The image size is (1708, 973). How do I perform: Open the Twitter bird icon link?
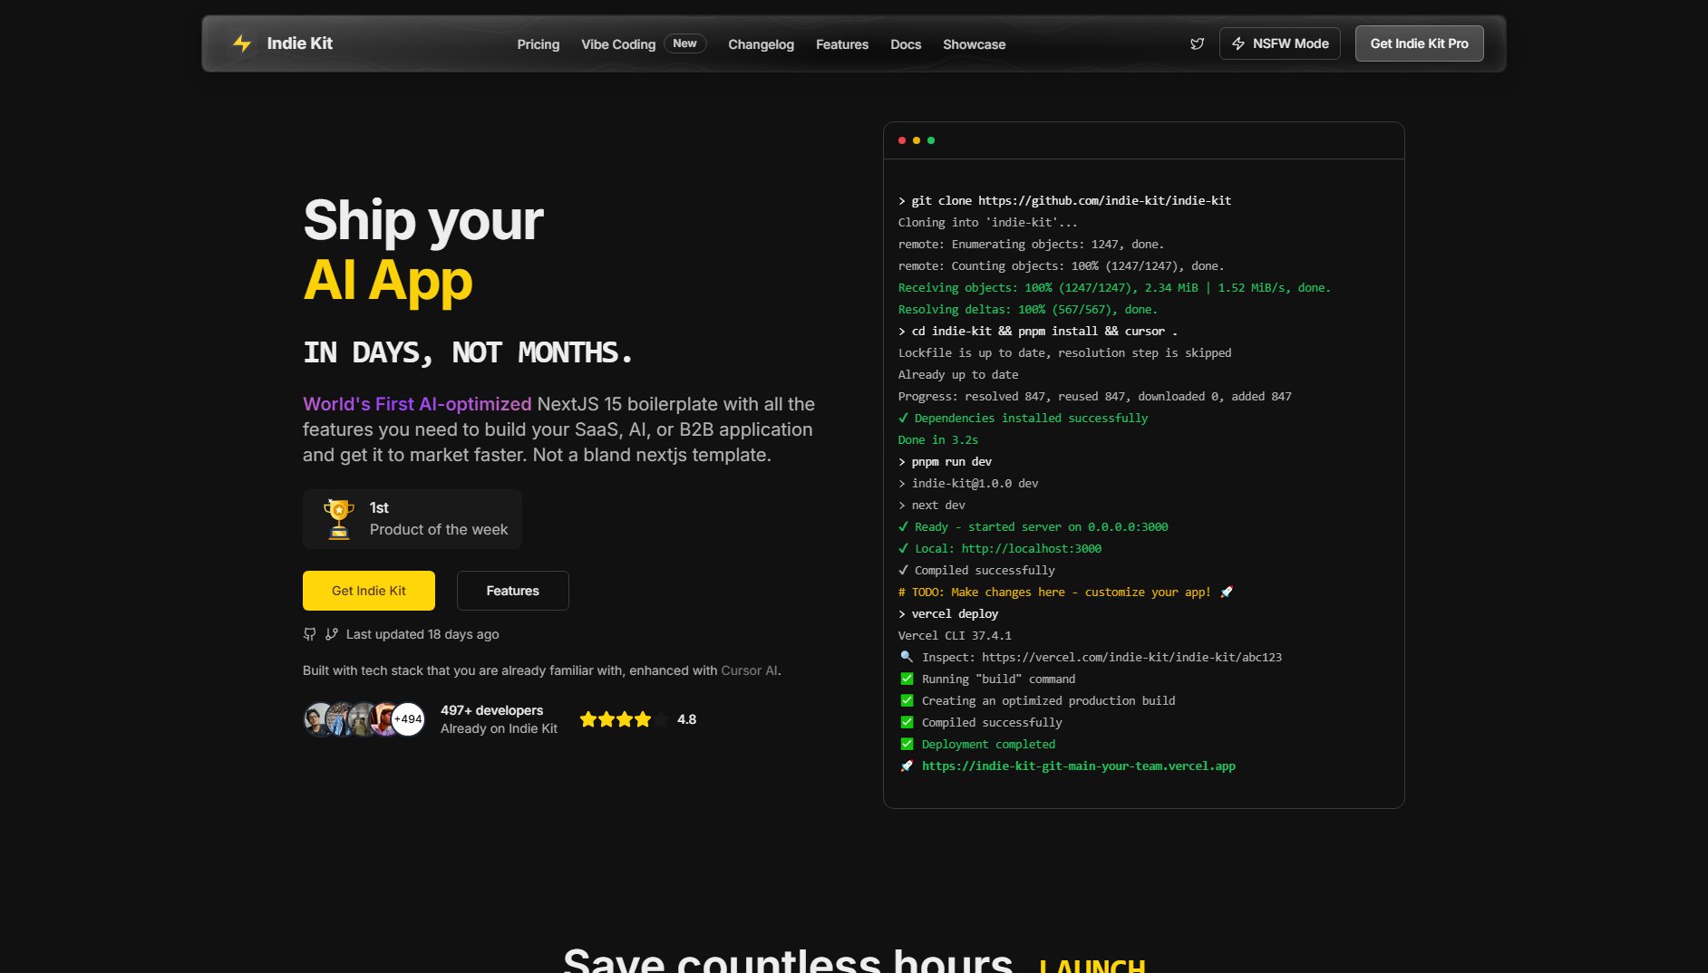pos(1197,43)
